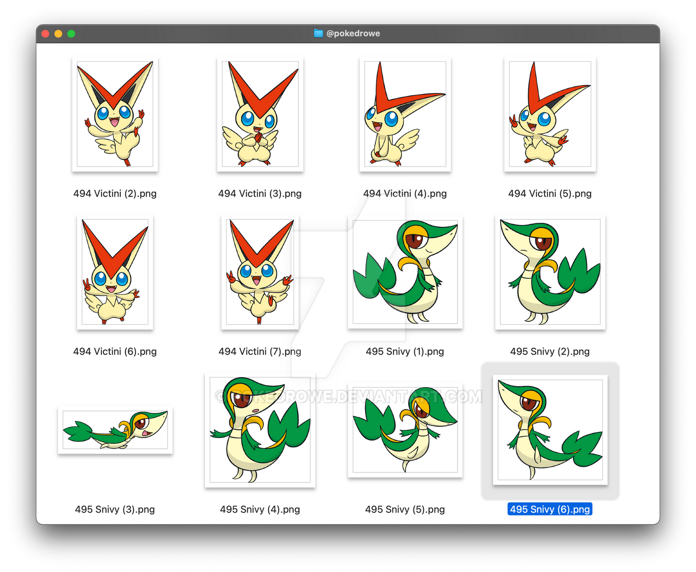Click the file name '495 Snivy (2).png'
Viewport: 696px width, 572px height.
coord(550,352)
